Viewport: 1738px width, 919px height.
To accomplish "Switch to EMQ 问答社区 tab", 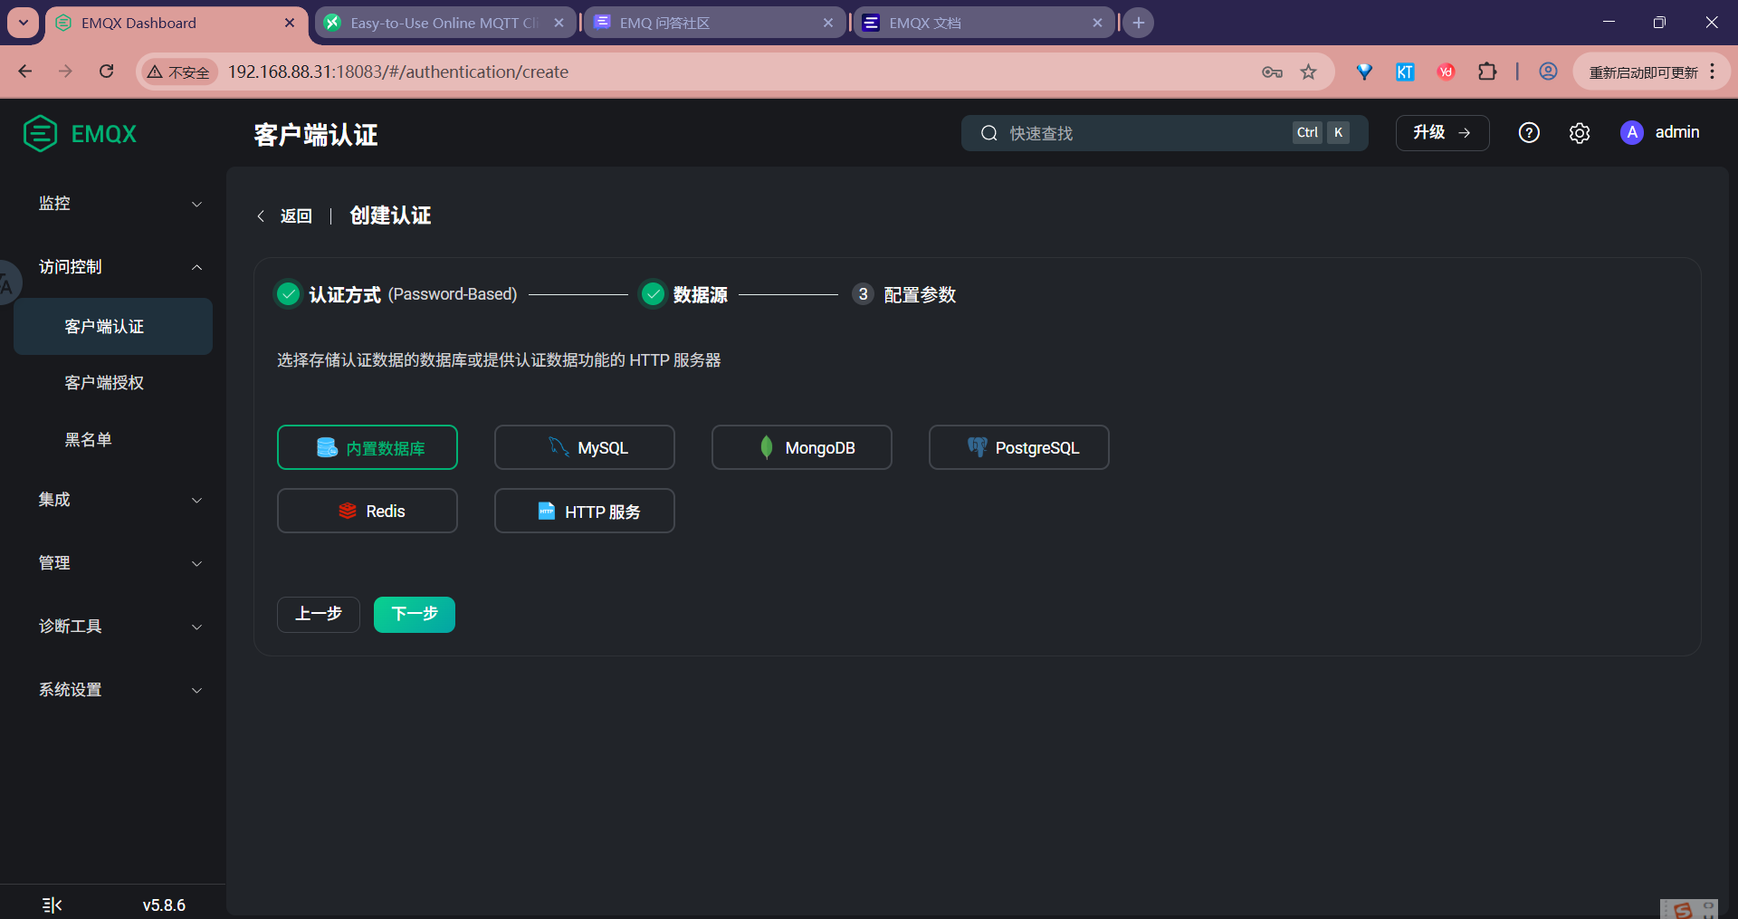I will pyautogui.click(x=713, y=23).
